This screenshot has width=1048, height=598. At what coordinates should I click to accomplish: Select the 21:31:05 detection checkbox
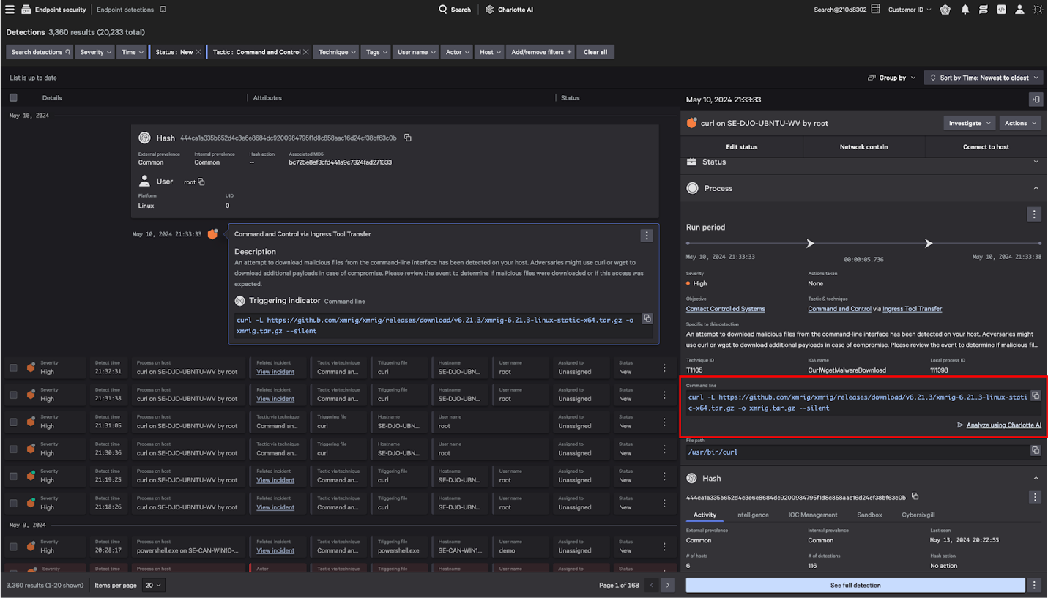click(x=13, y=422)
